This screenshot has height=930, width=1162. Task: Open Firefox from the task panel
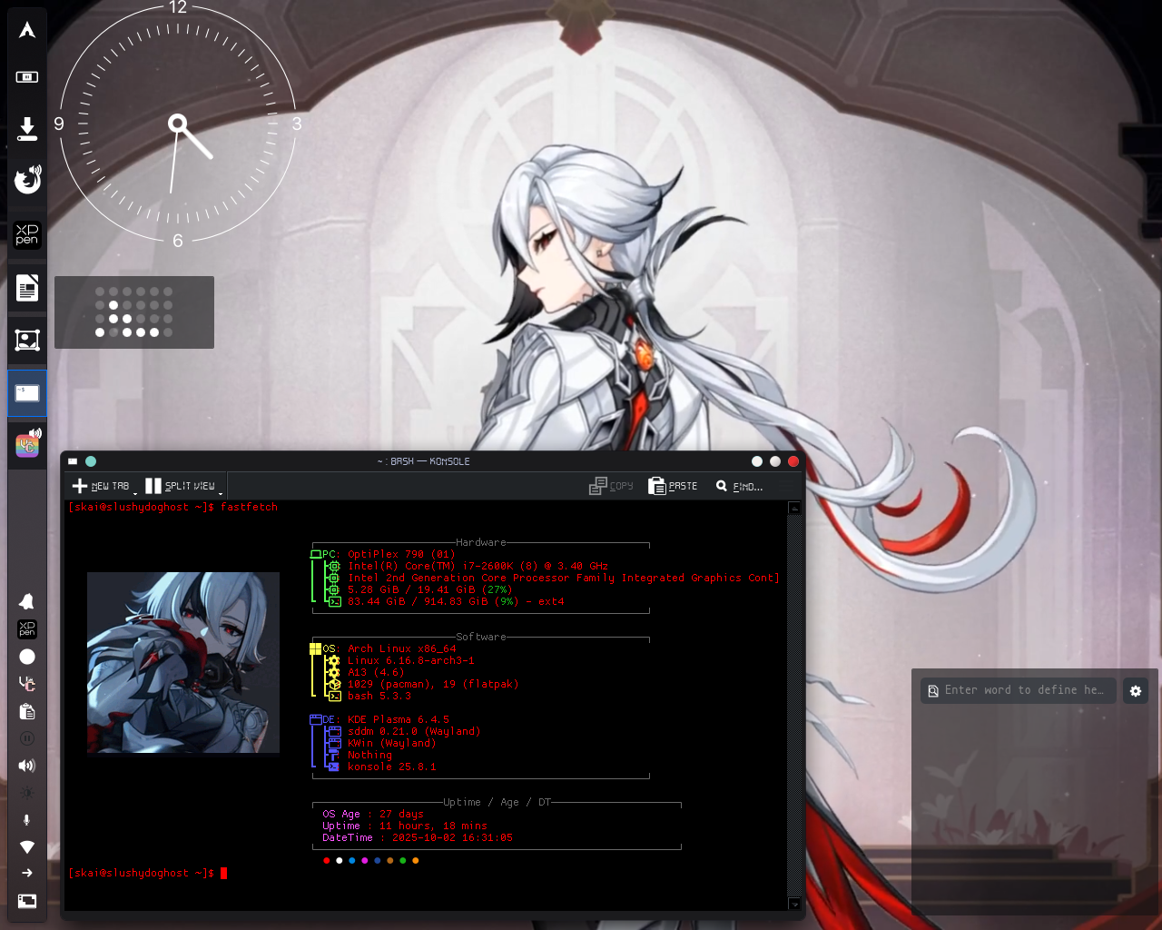click(x=27, y=180)
